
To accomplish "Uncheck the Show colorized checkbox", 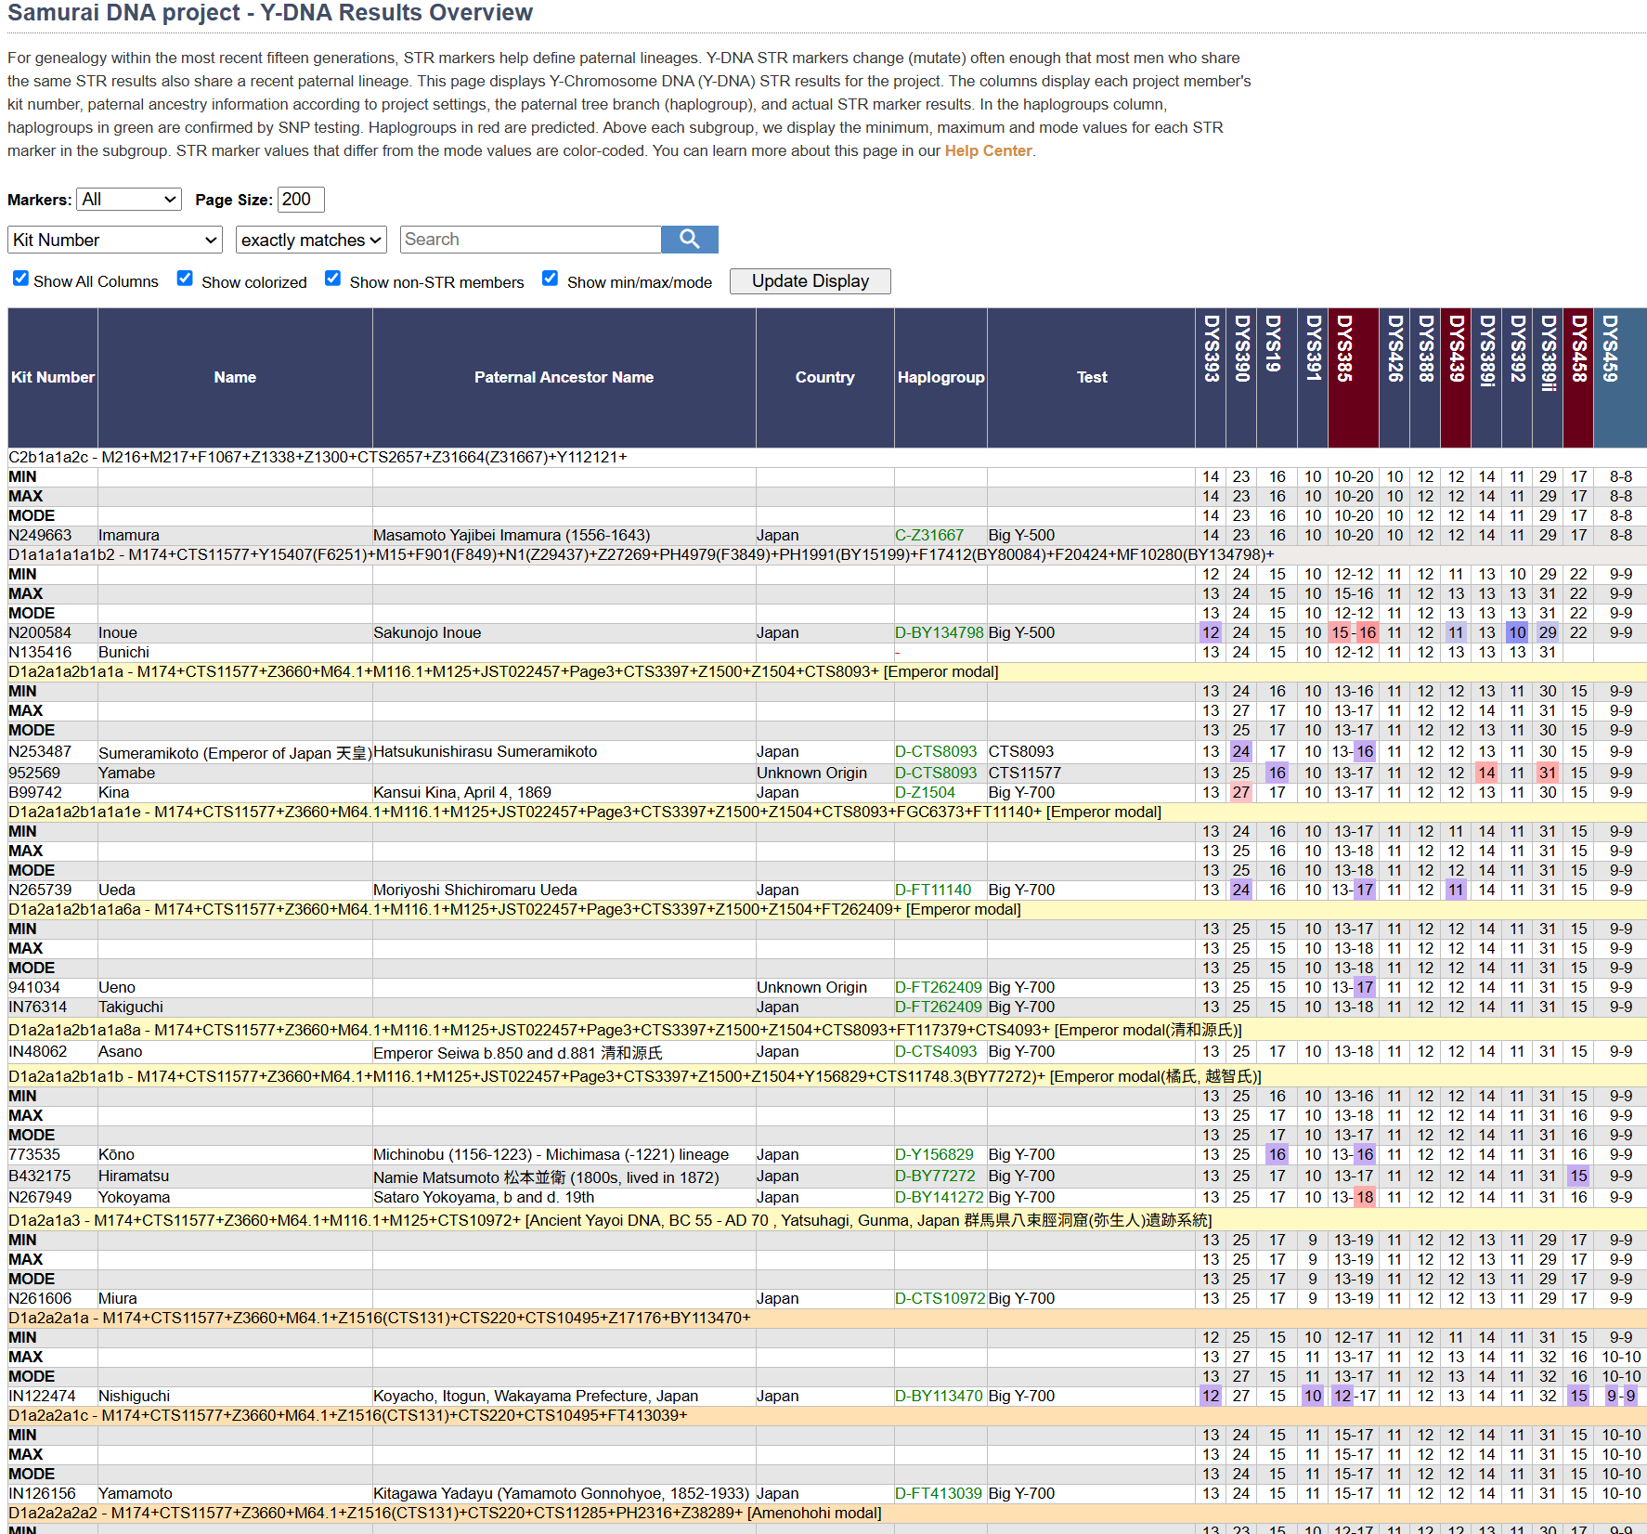I will 185,279.
